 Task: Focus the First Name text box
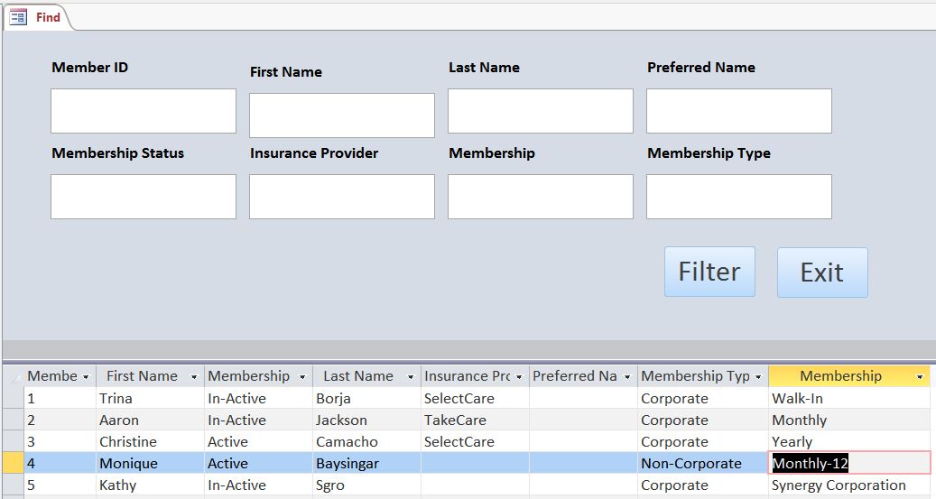click(341, 116)
